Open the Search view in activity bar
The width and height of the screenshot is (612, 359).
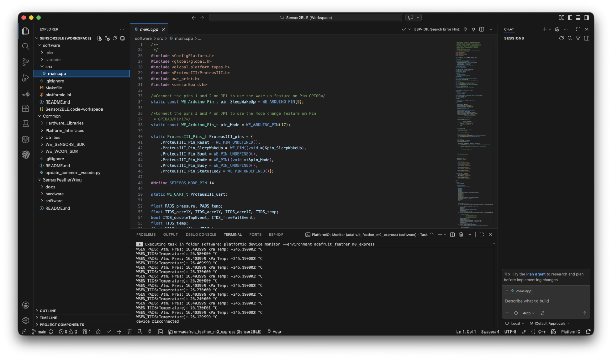25,46
